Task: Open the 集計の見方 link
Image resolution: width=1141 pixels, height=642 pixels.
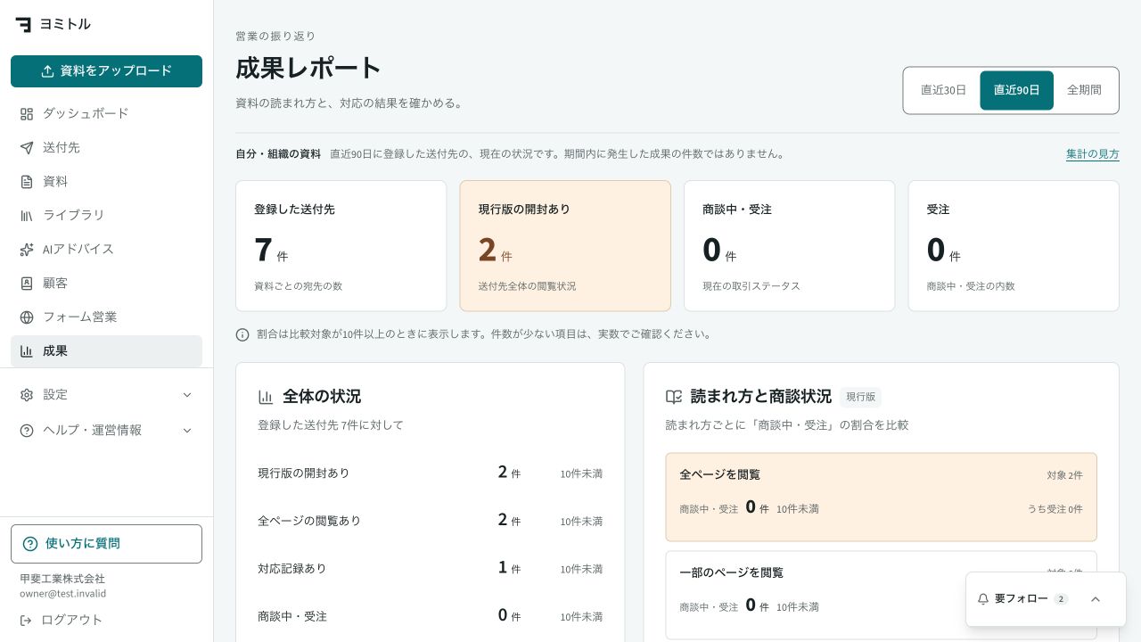Action: tap(1092, 154)
